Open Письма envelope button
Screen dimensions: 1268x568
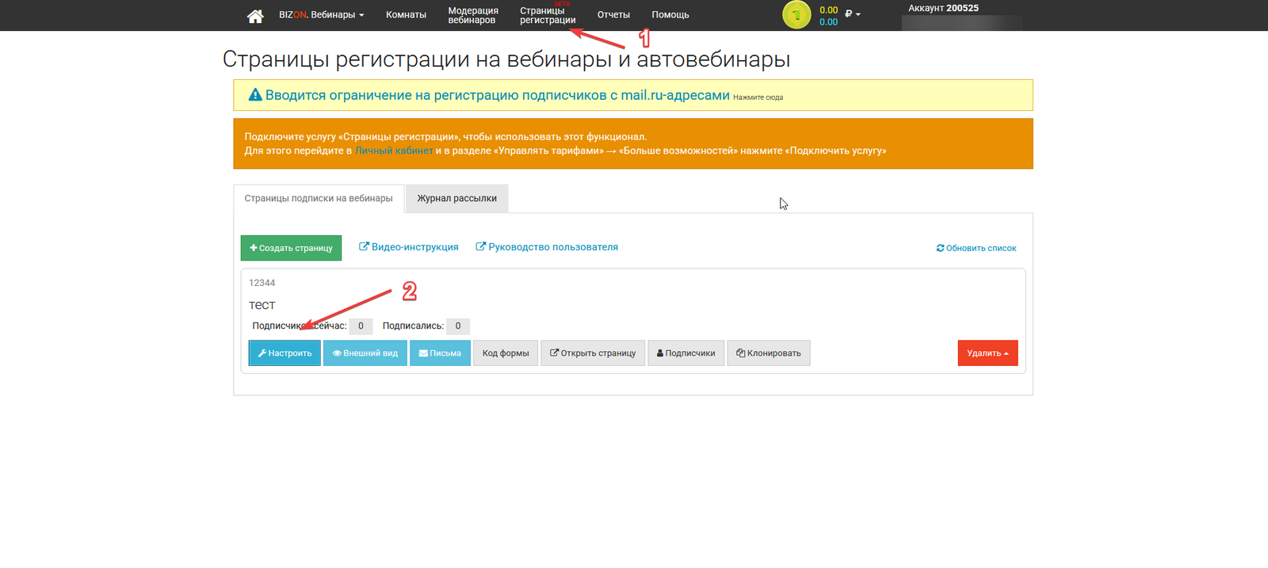point(440,353)
